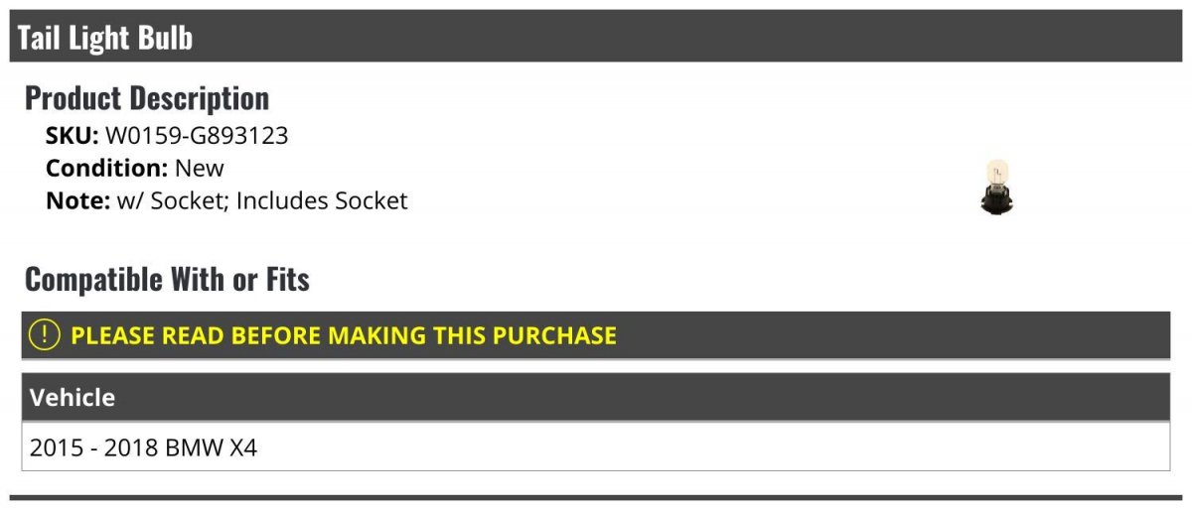Select the Tail Light Bulb title bar
The width and height of the screenshot is (1192, 510).
tap(596, 37)
